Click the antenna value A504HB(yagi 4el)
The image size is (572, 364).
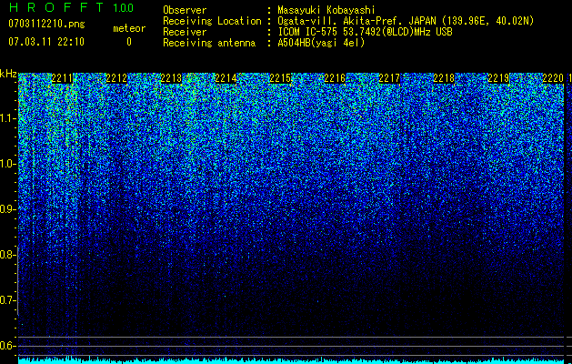321,43
